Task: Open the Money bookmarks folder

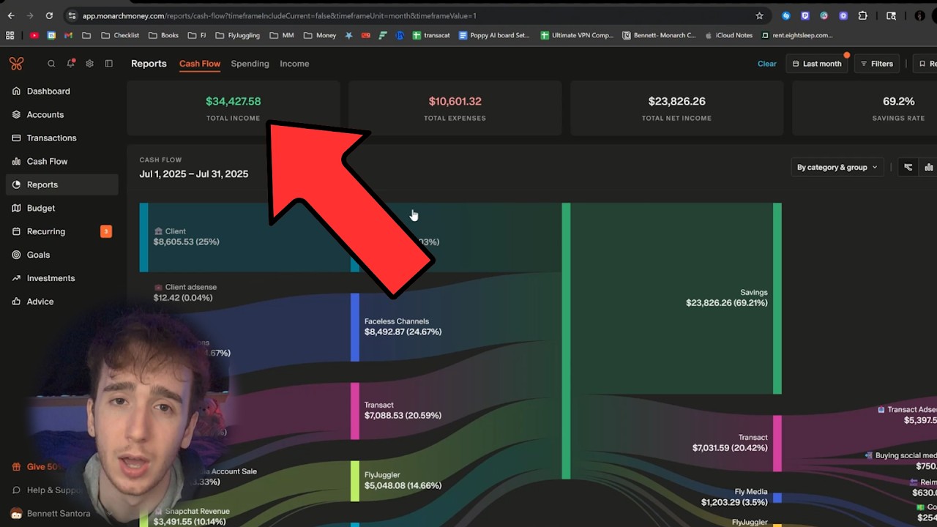Action: pos(320,35)
